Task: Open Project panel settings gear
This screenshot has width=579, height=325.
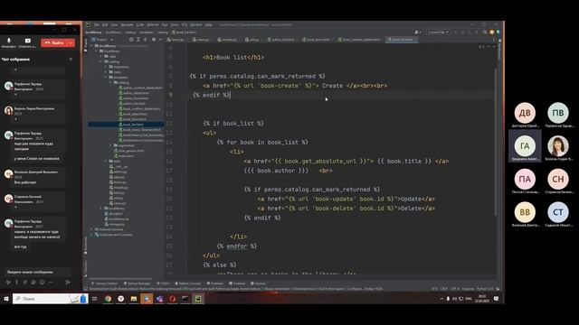Action: tap(154, 40)
